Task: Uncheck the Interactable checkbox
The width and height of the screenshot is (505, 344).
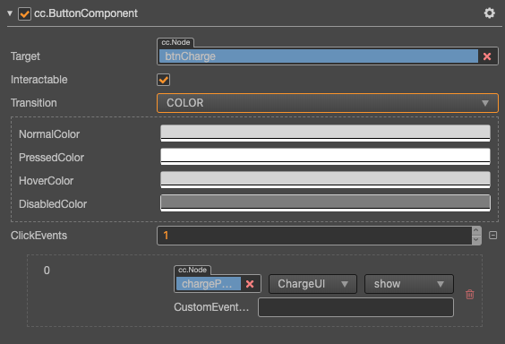Action: [x=163, y=80]
